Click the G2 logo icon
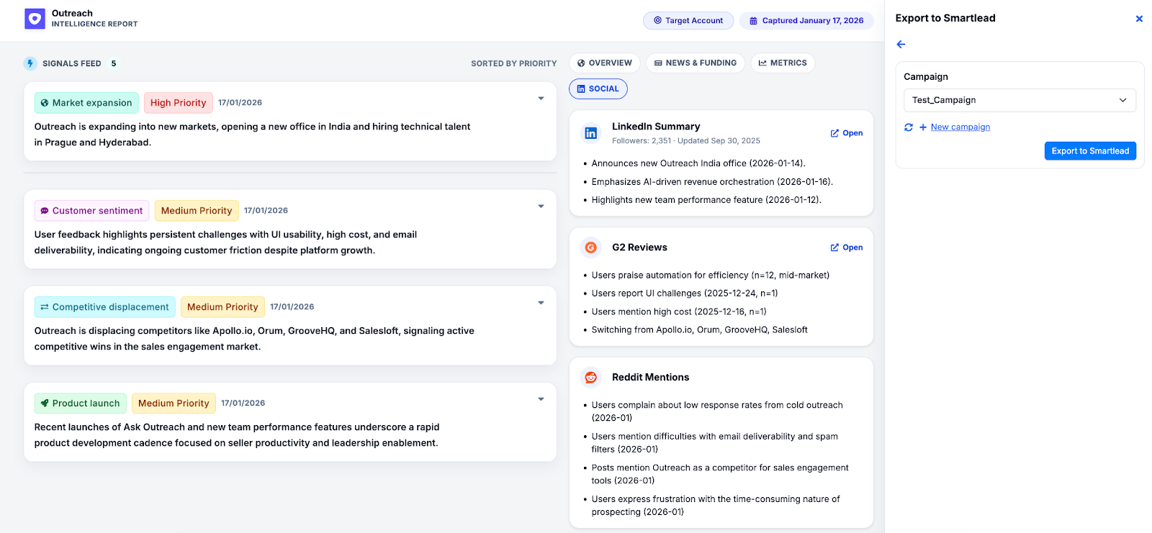This screenshot has width=1152, height=533. [590, 247]
